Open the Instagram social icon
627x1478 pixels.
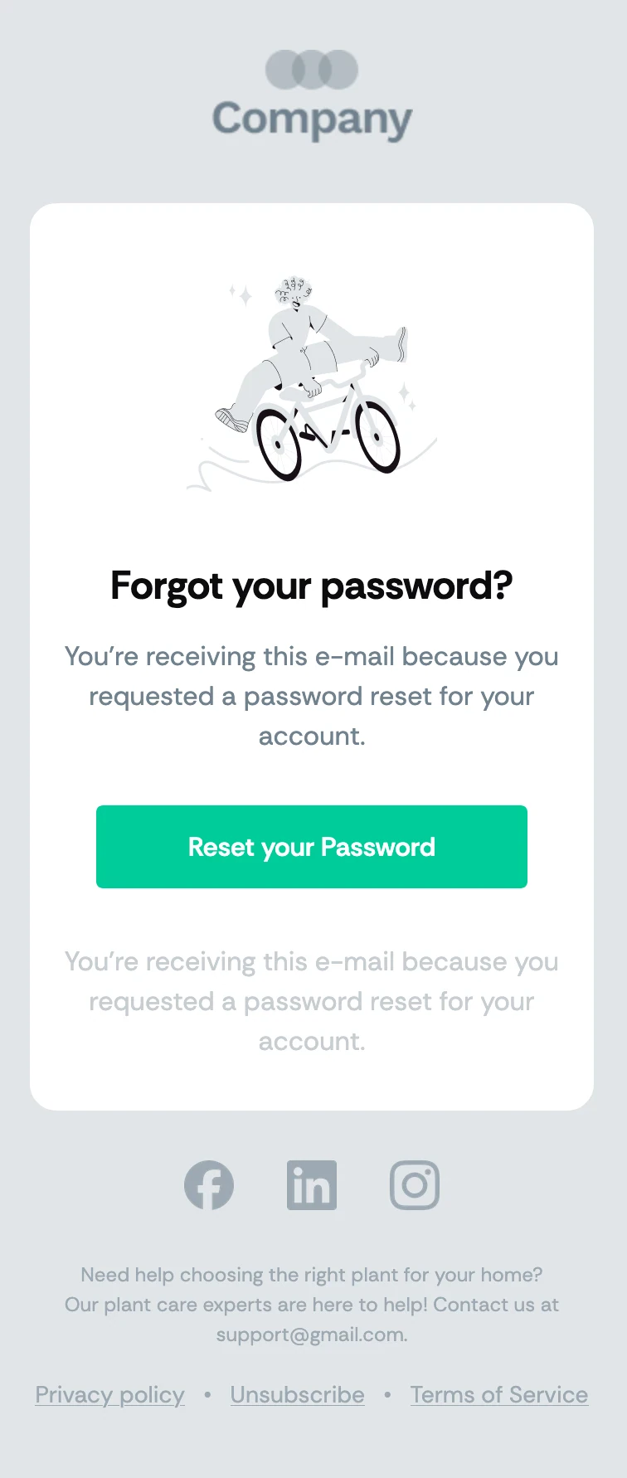point(415,1184)
